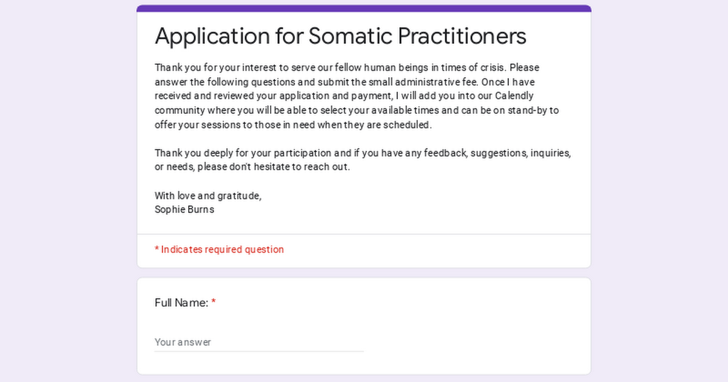728x382 pixels.
Task: Click the "Full Name:" question label
Action: [x=181, y=303]
